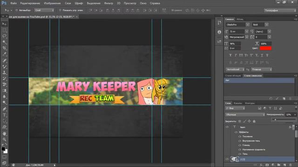Click the Непрозрачность 12% input field
This screenshot has height=167, width=298.
coord(290,115)
